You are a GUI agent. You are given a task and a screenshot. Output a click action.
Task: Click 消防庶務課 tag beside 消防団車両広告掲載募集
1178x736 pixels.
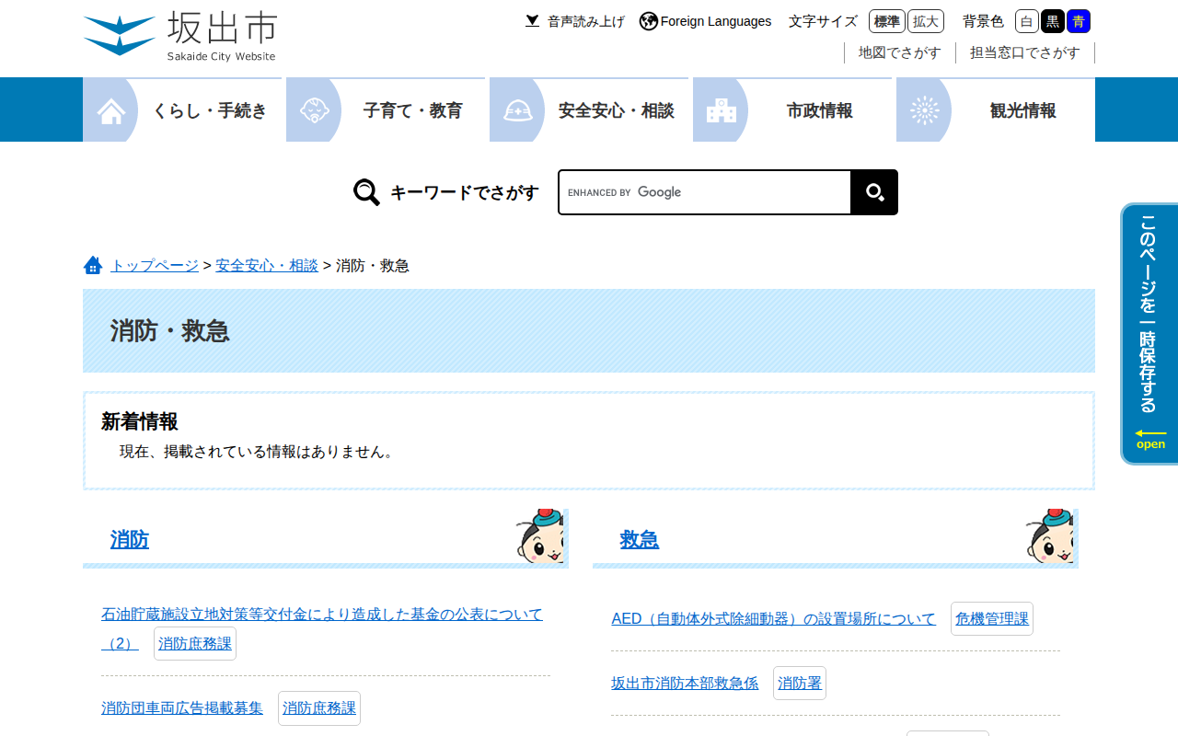(319, 708)
